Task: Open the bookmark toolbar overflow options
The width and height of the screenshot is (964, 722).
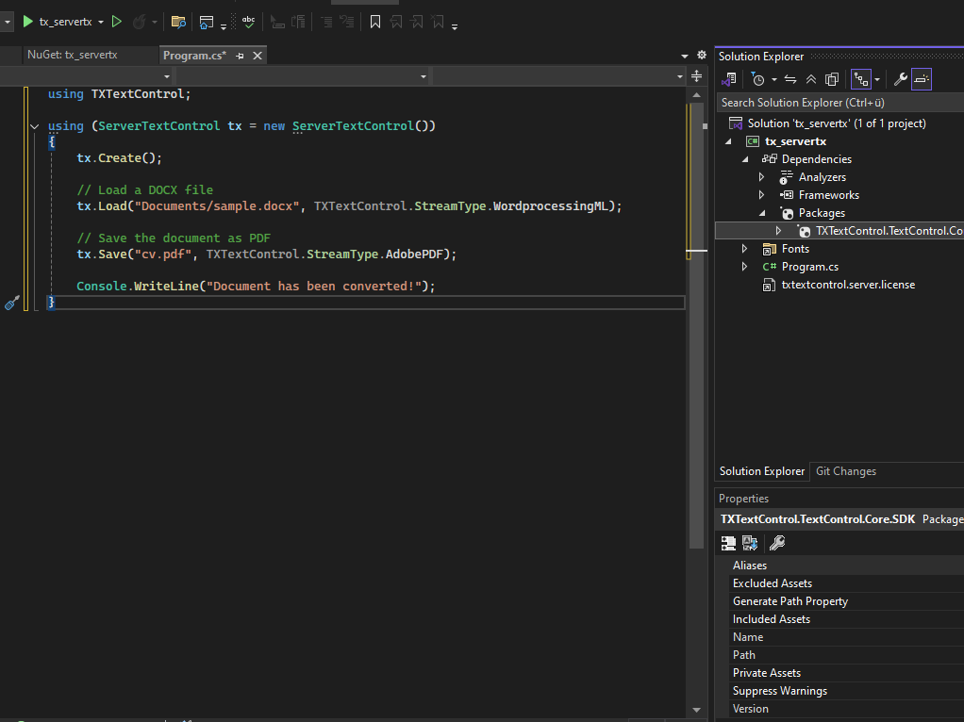Action: click(x=455, y=27)
